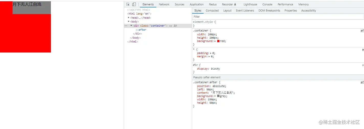This screenshot has height=129, width=364.
Task: Collapse the body node triangle
Action: tap(129, 21)
